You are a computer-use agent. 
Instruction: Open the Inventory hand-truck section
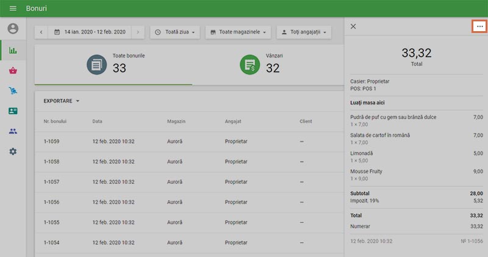[13, 90]
